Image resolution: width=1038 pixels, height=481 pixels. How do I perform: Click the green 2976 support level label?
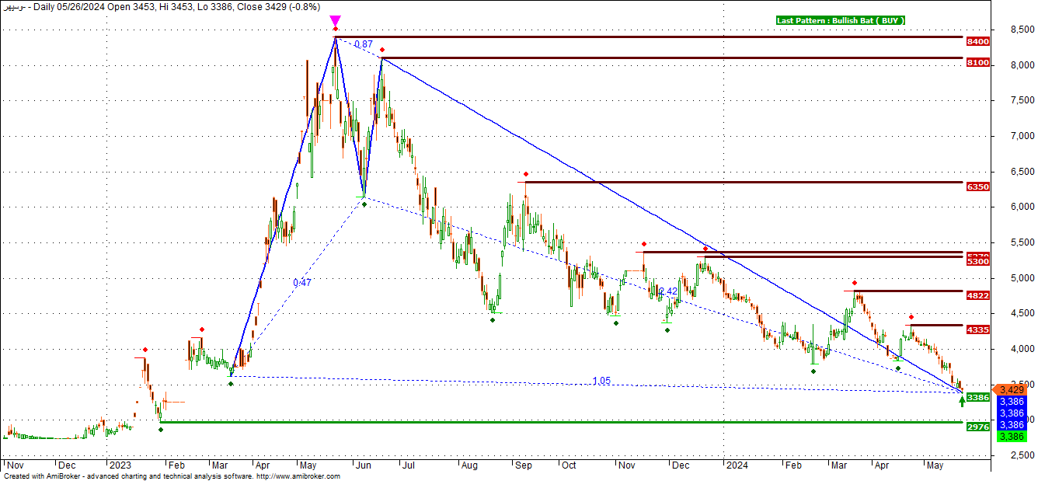pyautogui.click(x=978, y=427)
